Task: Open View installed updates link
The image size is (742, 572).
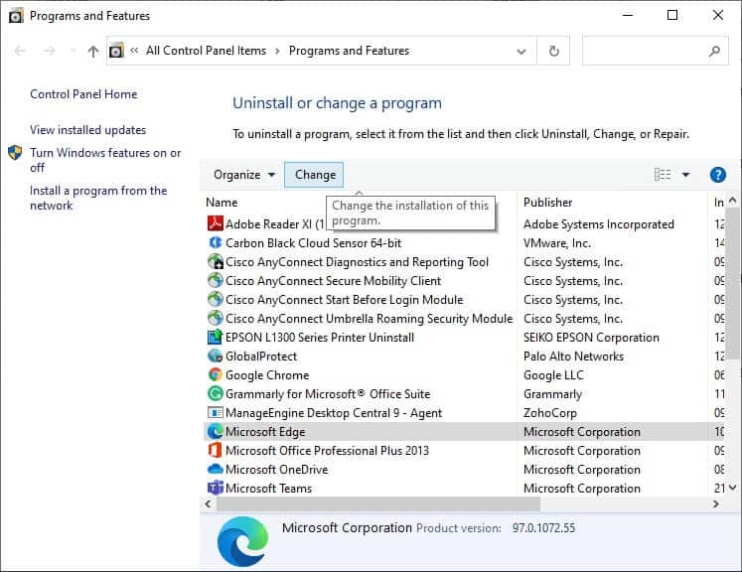Action: (88, 130)
